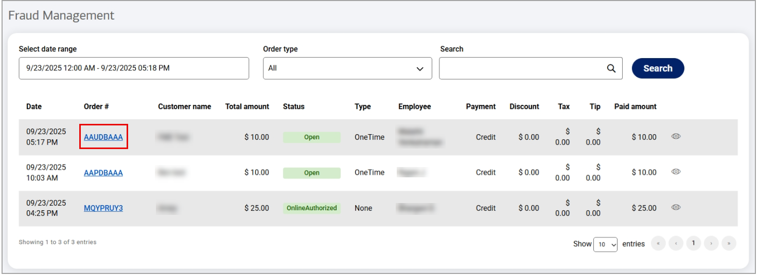
Task: Click Open status badge for order AAPDBAAA
Action: coord(312,173)
